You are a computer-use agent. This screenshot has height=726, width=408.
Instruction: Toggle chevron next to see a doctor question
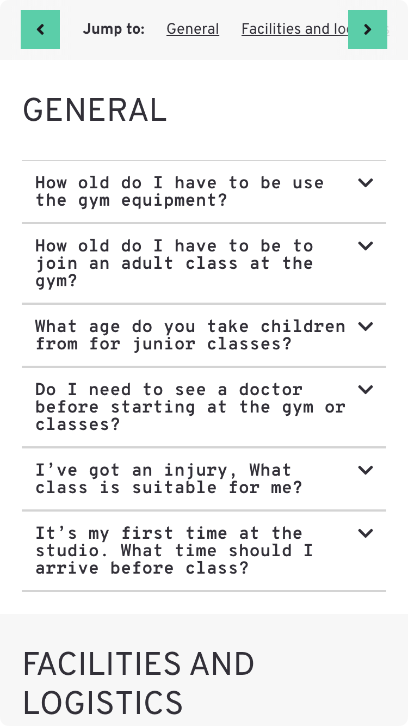tap(366, 390)
